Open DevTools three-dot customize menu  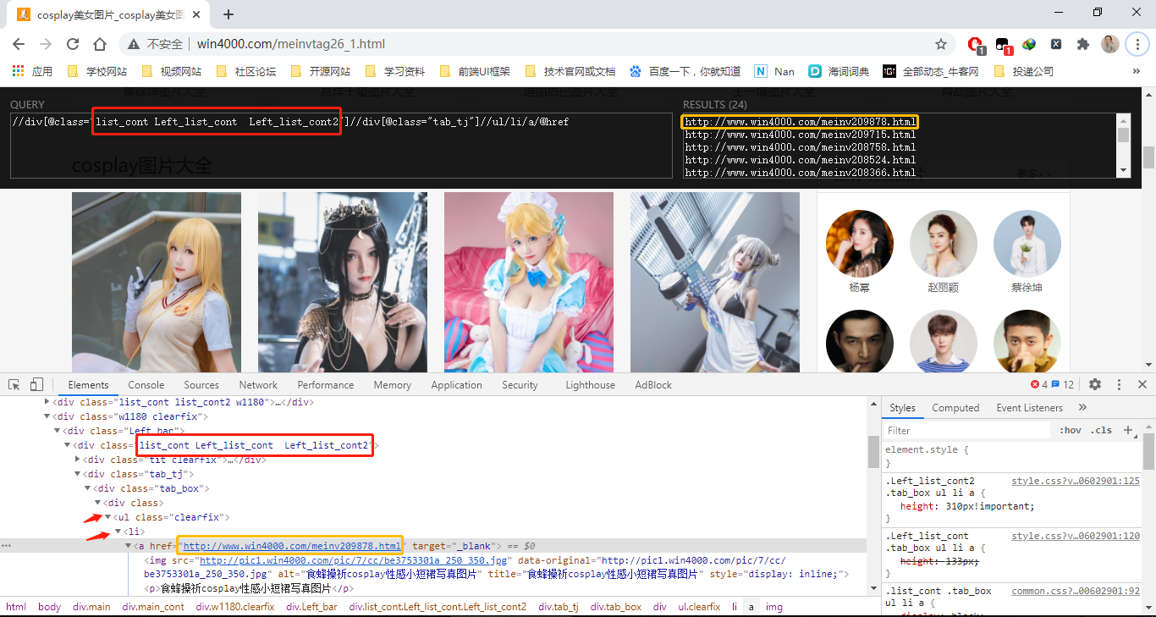(x=1119, y=384)
